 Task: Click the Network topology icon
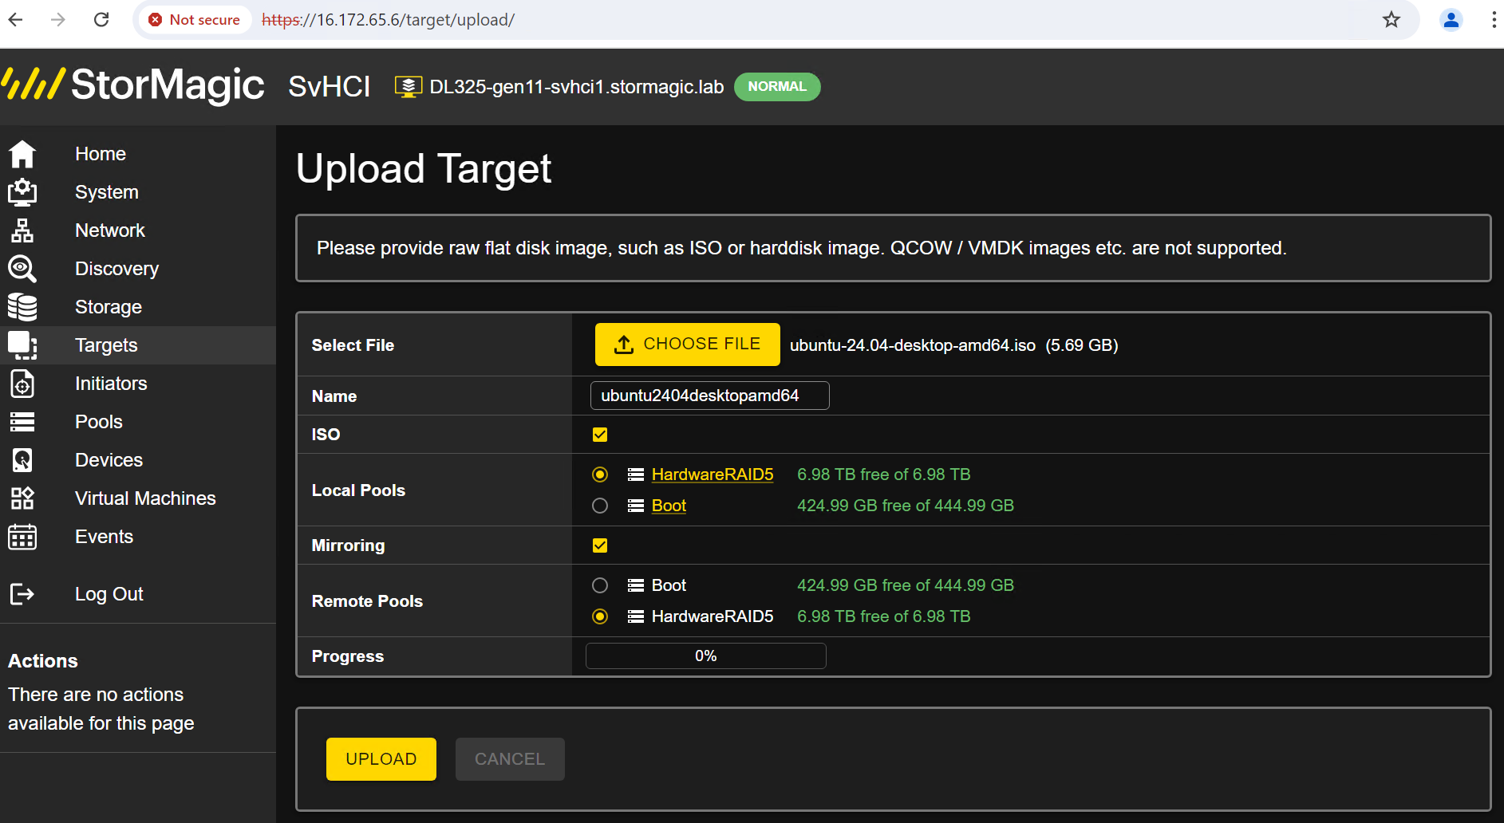click(22, 230)
